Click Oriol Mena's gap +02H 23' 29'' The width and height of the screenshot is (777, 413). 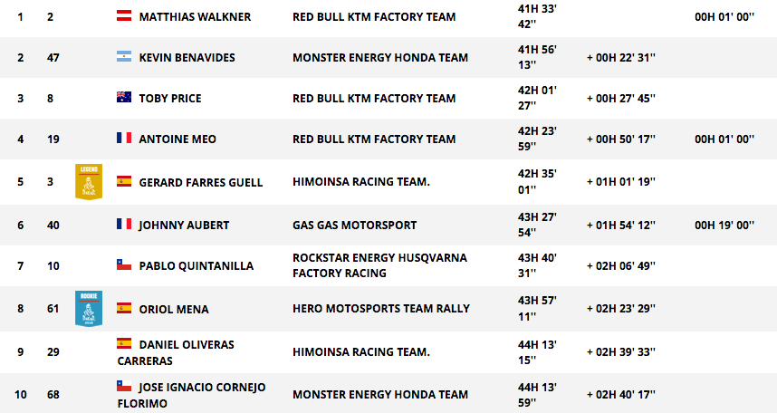[621, 308]
